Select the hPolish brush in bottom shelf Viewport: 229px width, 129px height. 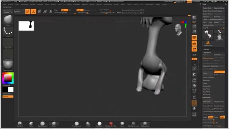tap(88, 124)
